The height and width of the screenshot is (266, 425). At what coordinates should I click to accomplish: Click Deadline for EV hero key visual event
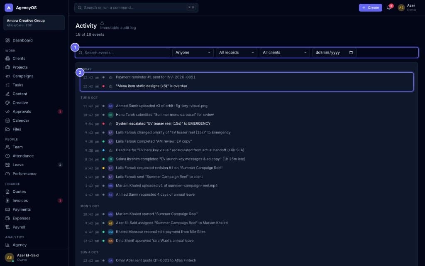pyautogui.click(x=247, y=150)
